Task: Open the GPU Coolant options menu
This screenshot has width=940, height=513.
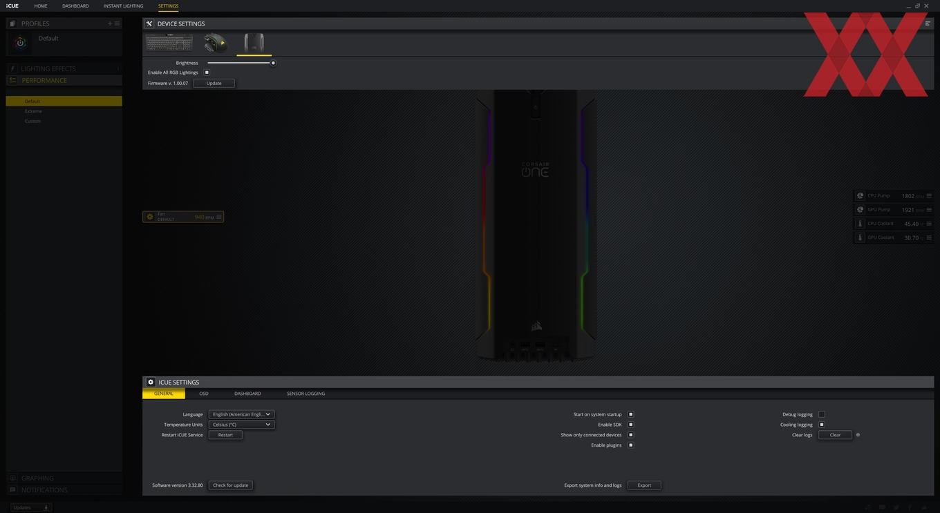Action: [929, 238]
